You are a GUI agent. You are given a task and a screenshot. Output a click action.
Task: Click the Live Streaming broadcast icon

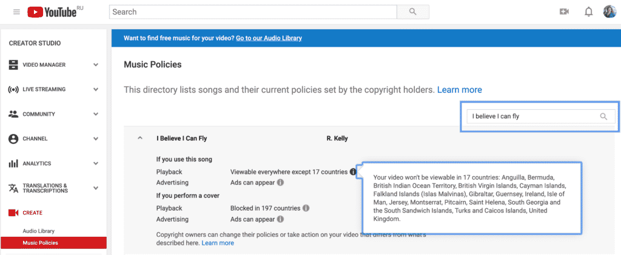[13, 89]
